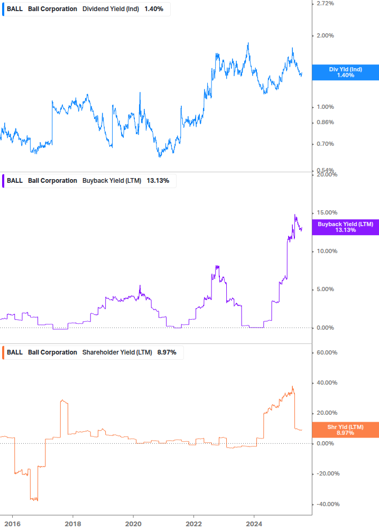The height and width of the screenshot is (531, 379).
Task: Click the 2018 label on the time axis
Action: point(73,524)
